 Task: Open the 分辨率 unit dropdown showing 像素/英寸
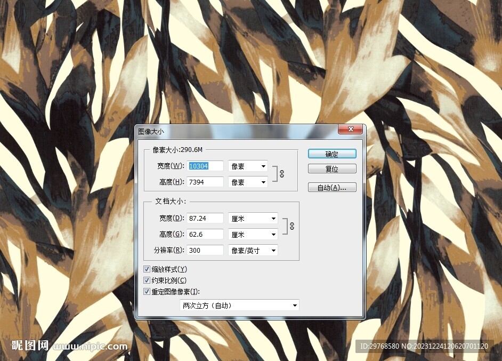coord(253,250)
